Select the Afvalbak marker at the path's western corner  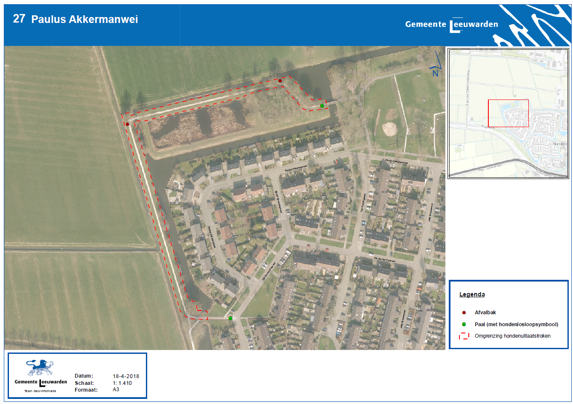pos(127,124)
